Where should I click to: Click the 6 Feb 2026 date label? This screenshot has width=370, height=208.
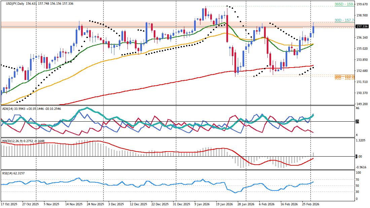point(267,204)
